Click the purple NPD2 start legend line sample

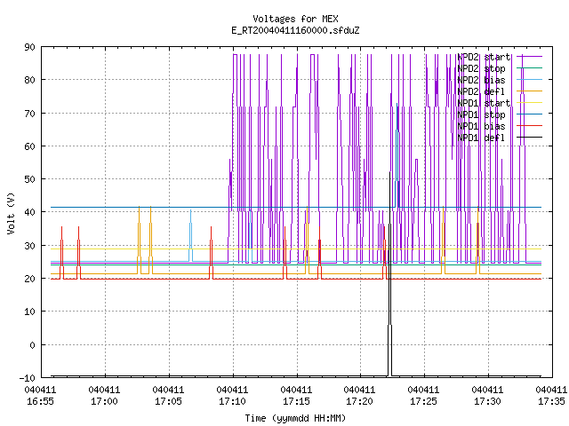tap(529, 57)
